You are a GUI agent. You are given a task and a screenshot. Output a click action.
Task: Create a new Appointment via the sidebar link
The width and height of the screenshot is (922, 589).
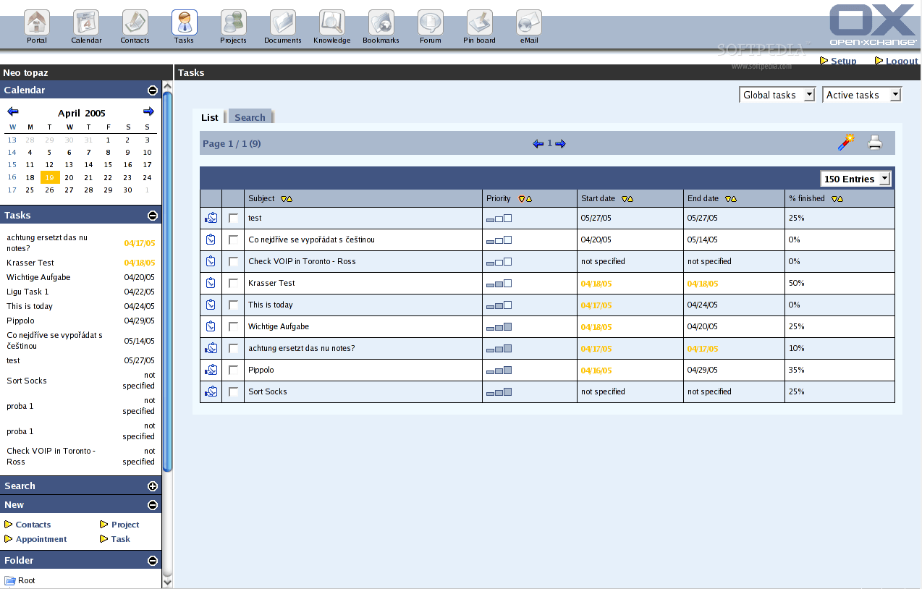click(40, 539)
